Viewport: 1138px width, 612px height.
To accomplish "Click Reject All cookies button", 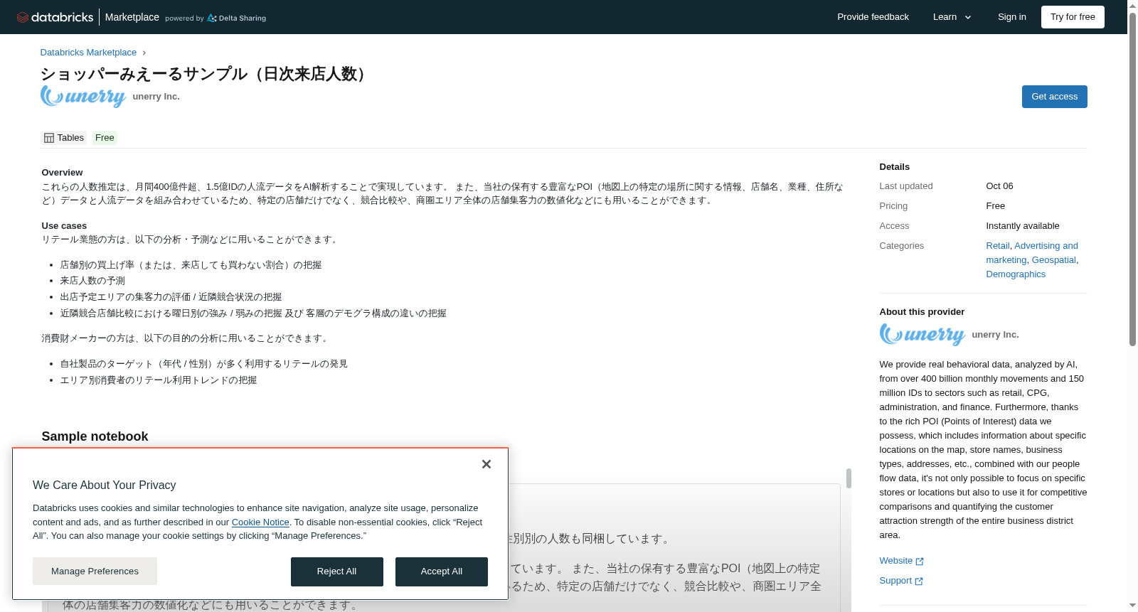I will [337, 571].
